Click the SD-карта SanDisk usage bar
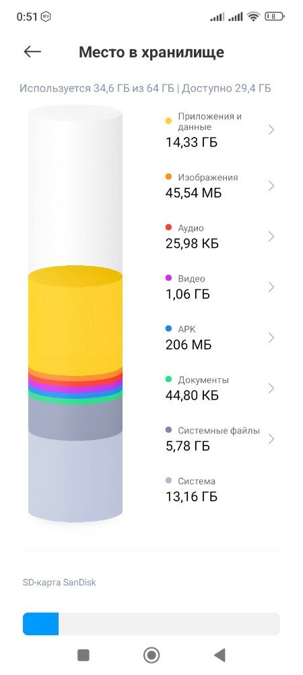The height and width of the screenshot is (675, 303). click(151, 624)
